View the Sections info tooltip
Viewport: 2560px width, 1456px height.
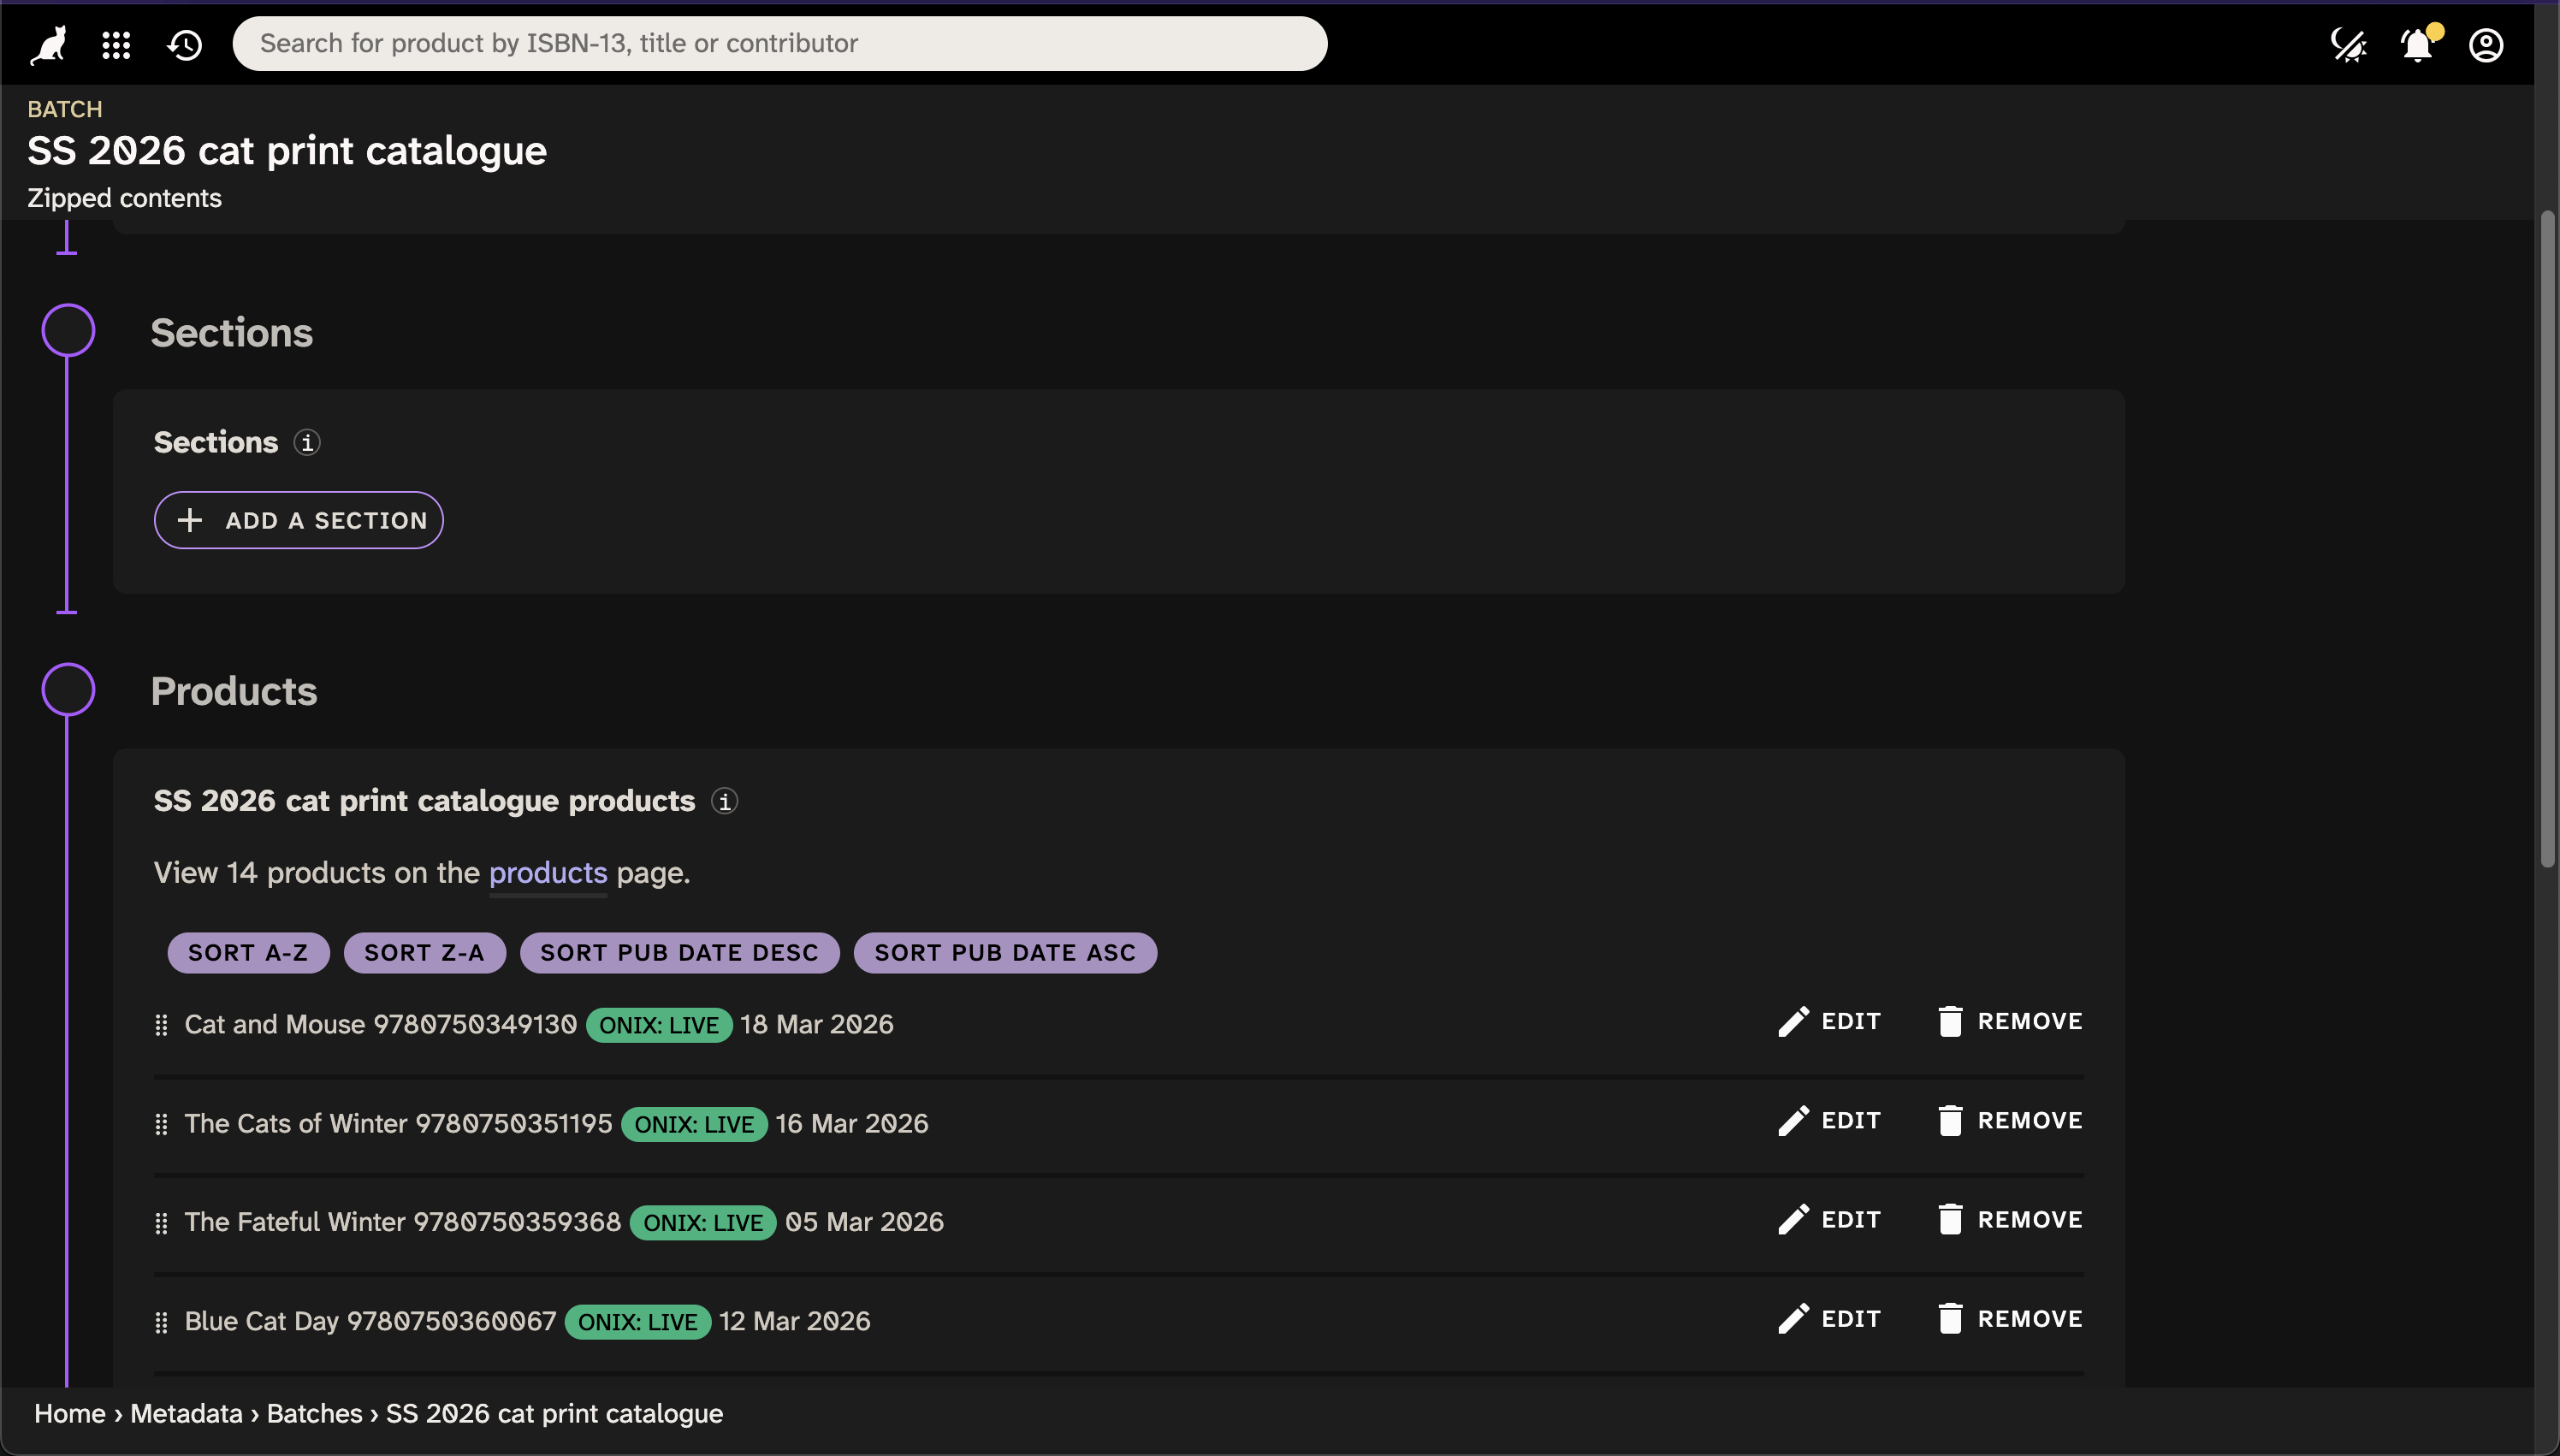307,442
